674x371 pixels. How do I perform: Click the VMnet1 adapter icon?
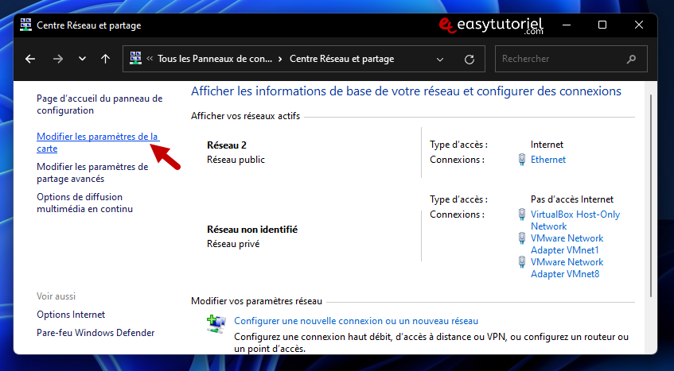point(522,238)
